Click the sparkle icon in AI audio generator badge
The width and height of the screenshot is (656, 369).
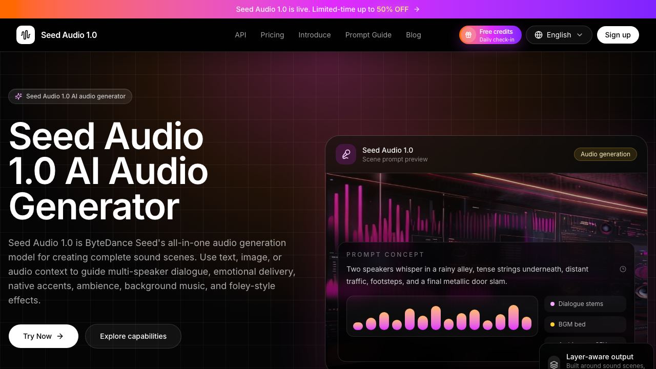18,96
